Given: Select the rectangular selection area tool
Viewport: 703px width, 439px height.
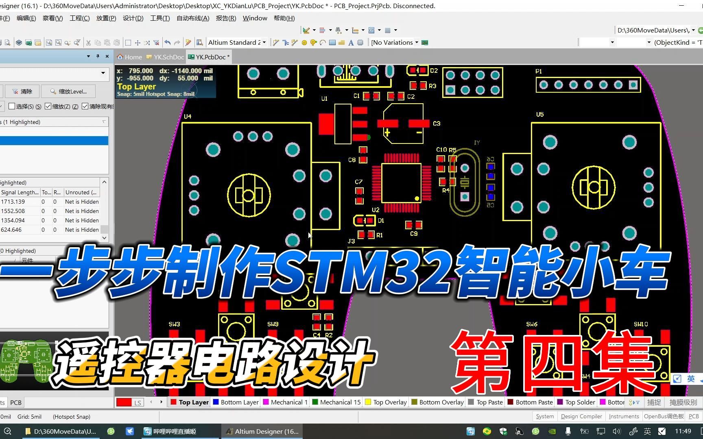Looking at the screenshot, I should click(x=128, y=42).
